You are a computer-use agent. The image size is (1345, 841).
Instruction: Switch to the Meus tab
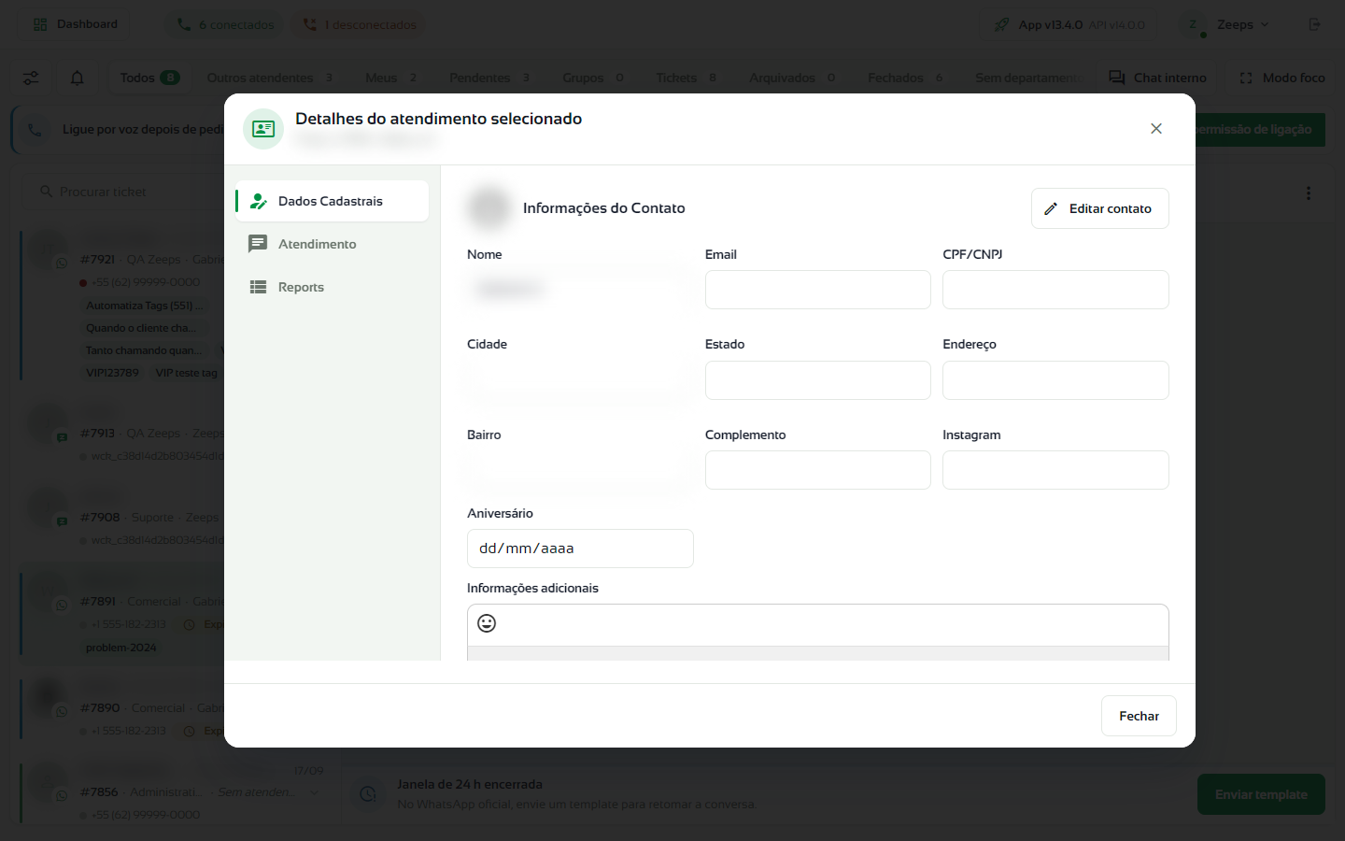coord(391,78)
